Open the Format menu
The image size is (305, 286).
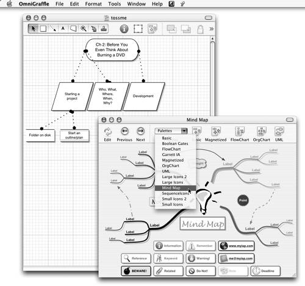coord(93,4)
